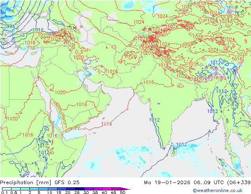Click the '1020' label over western Africa edge

[x=12, y=119]
